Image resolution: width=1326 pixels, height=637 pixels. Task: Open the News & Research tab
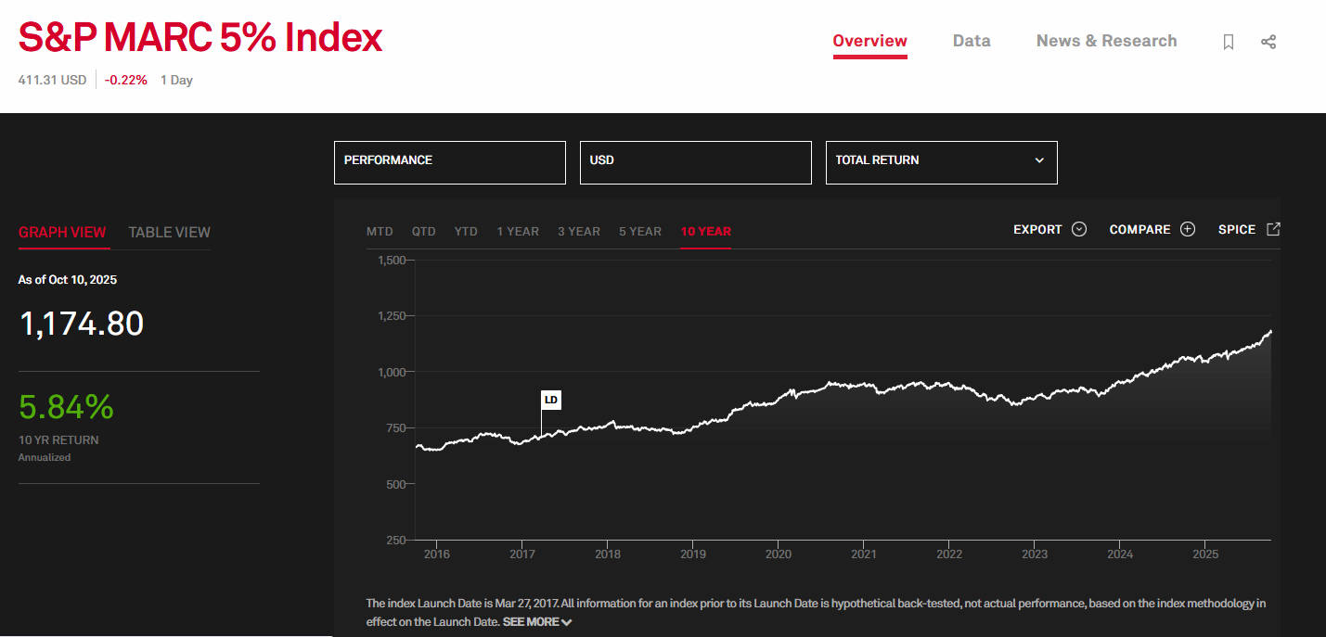1106,41
